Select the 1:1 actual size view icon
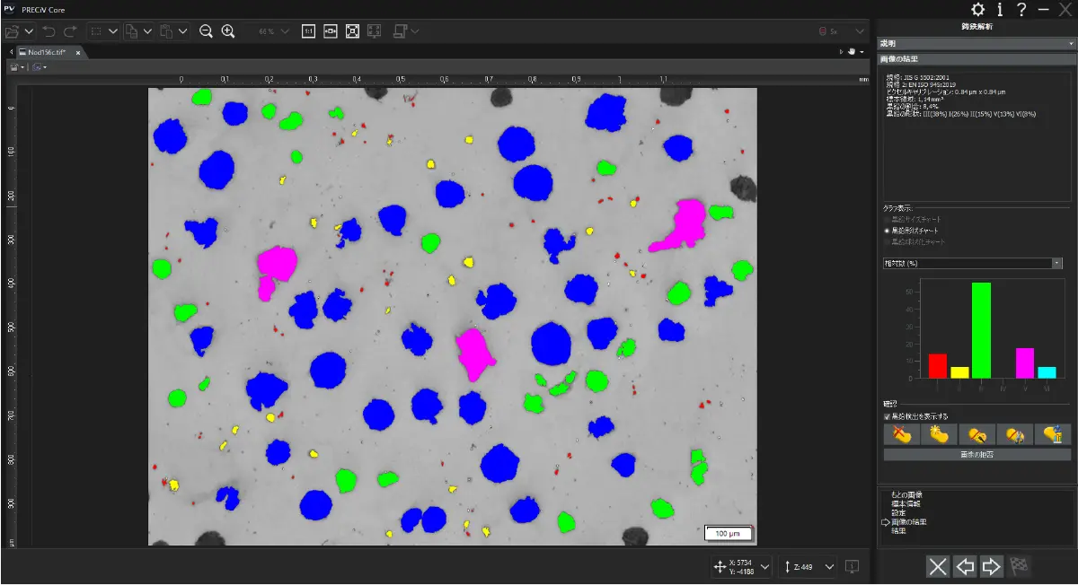The image size is (1078, 585). (310, 31)
